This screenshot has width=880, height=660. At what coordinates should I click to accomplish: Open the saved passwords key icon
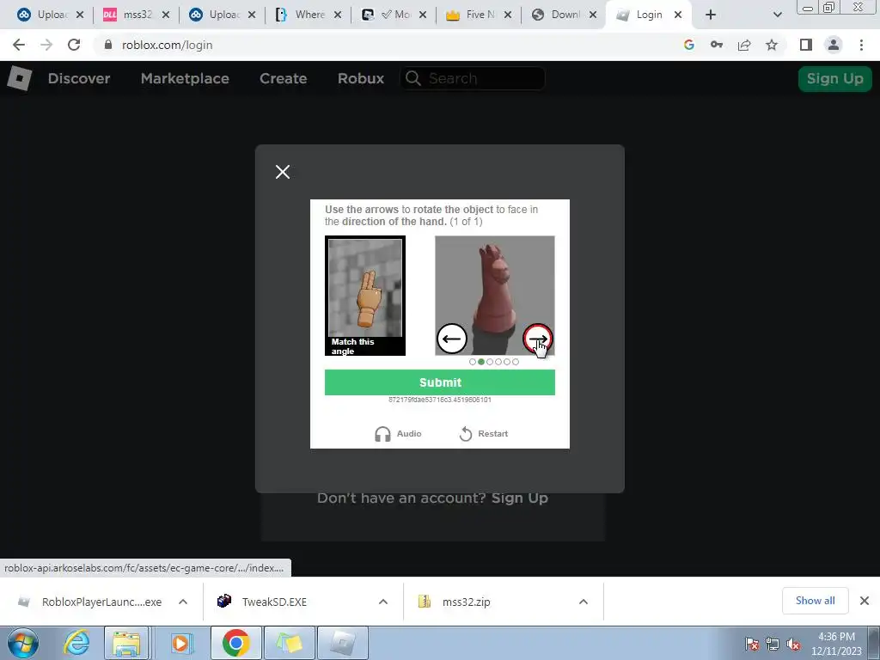[x=717, y=45]
